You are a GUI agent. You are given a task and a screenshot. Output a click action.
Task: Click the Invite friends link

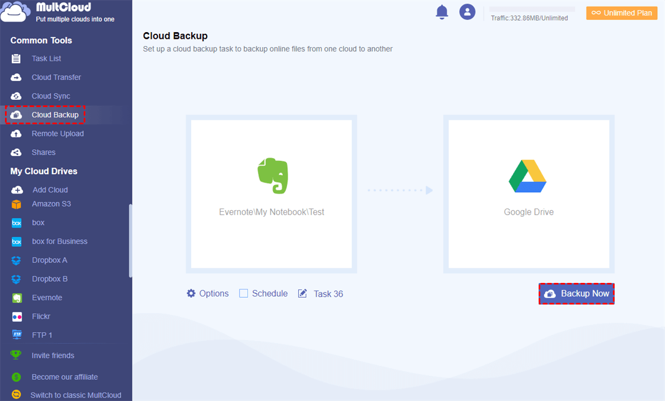(x=53, y=356)
